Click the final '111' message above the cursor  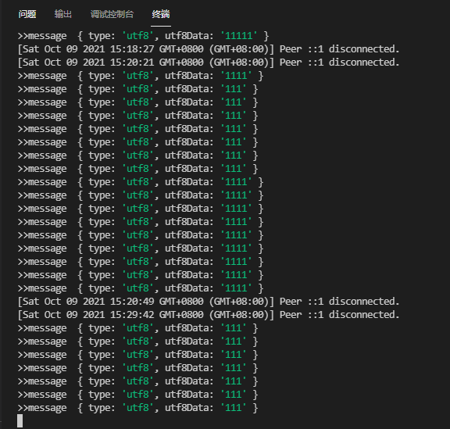[137, 408]
